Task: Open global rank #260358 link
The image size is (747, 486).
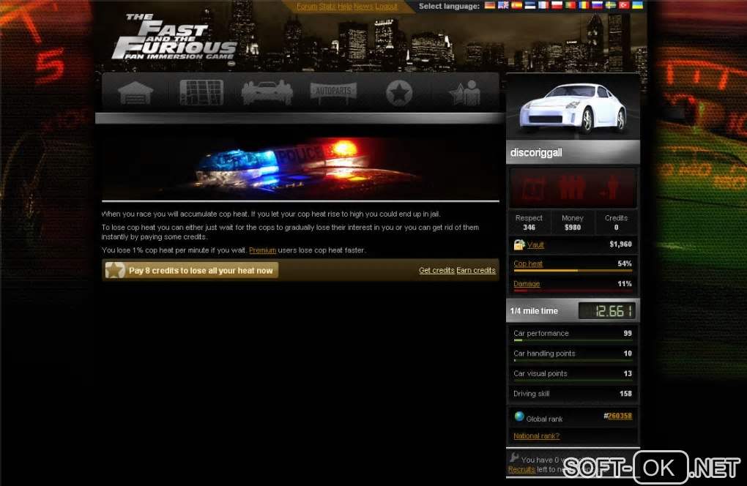Action: (x=618, y=416)
